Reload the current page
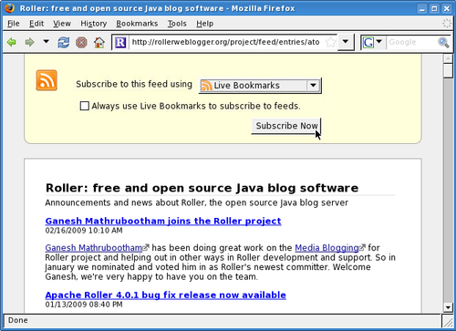Image resolution: width=456 pixels, height=331 pixels. point(64,42)
